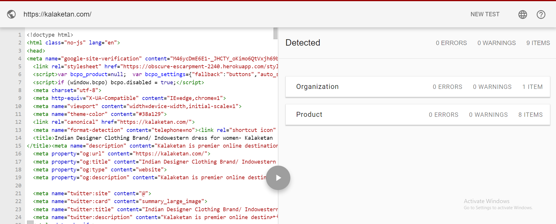Screen dimensions: 556x224
Task: Click the format-detection meta line
Action: coord(154,130)
